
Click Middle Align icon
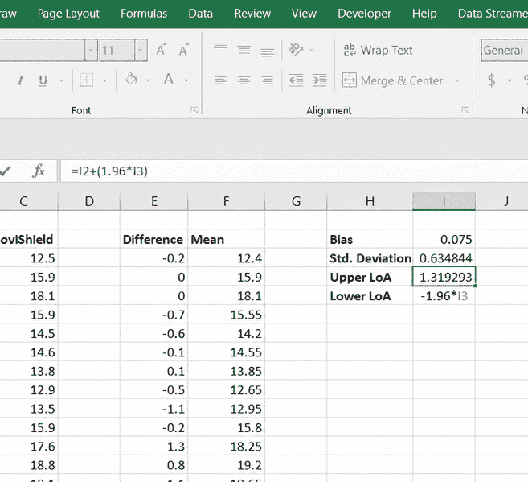[x=244, y=50]
